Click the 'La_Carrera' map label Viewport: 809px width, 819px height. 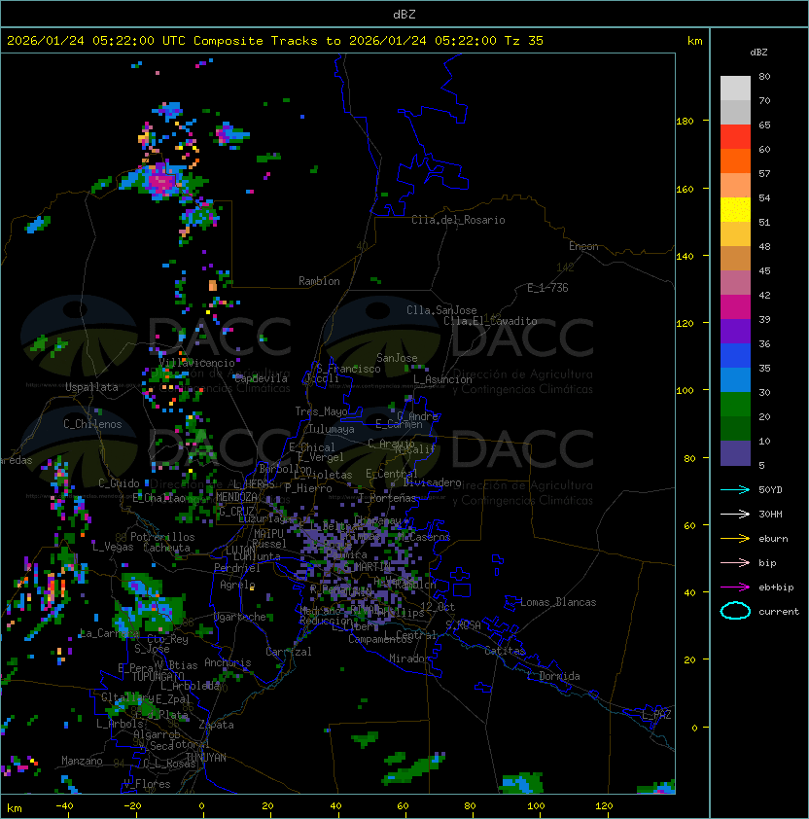click(x=109, y=633)
